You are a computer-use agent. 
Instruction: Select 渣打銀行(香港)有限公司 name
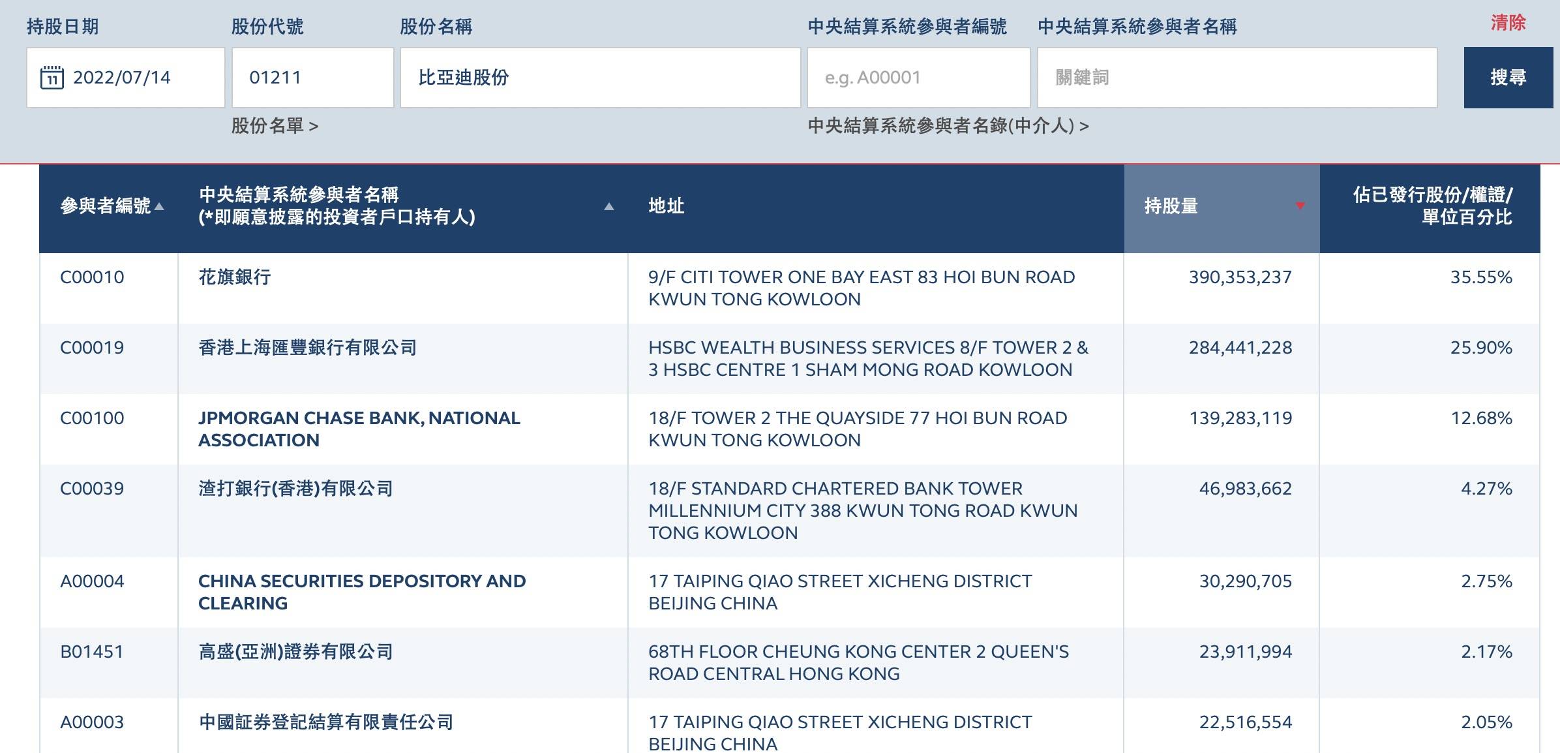click(295, 489)
